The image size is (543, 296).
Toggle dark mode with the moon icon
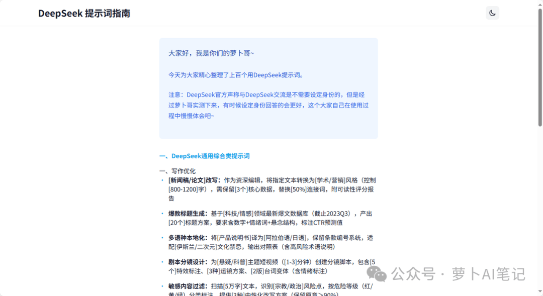pos(492,13)
